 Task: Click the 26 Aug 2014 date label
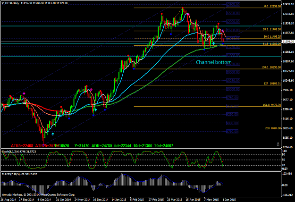pos(8,200)
